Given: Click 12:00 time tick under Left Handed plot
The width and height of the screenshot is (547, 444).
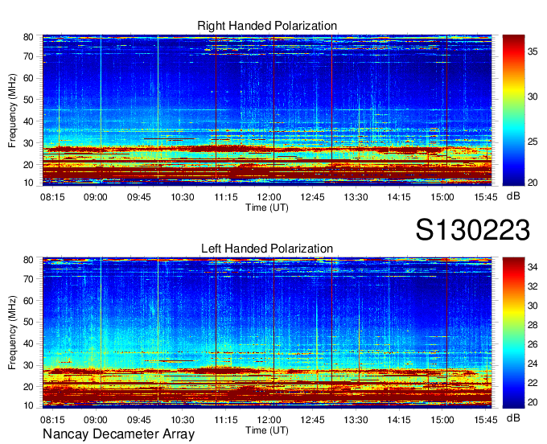Looking at the screenshot, I should pos(269,420).
